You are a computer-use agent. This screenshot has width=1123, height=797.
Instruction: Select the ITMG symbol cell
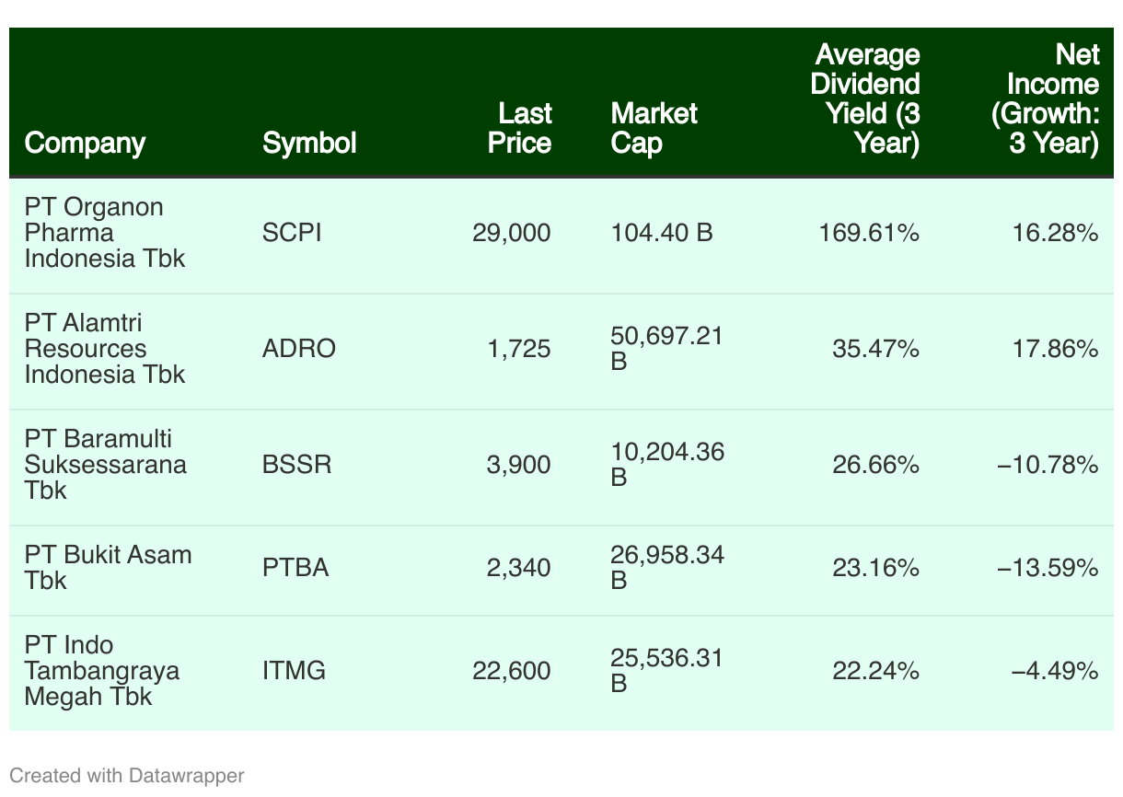(x=294, y=670)
